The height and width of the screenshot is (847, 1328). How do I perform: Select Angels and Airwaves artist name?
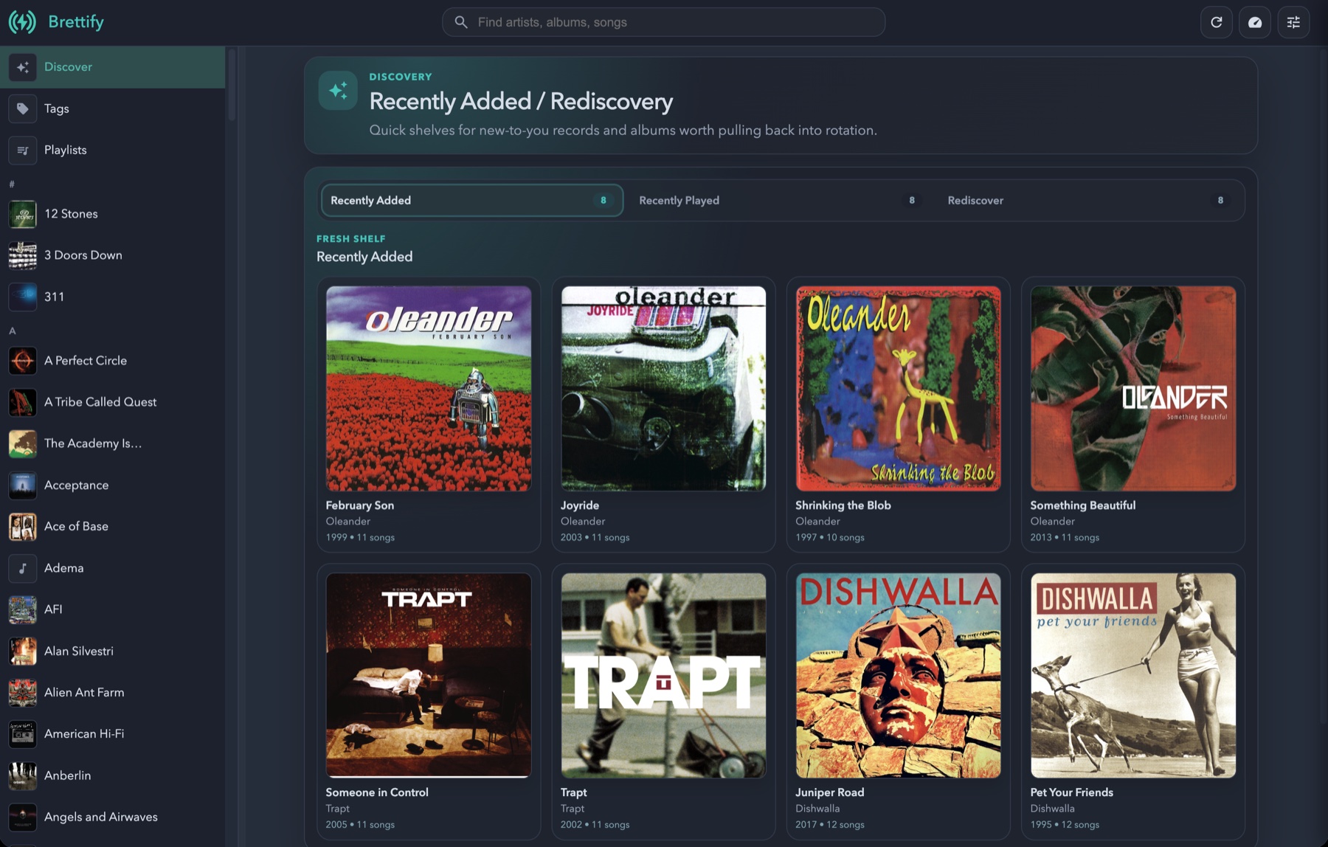click(101, 817)
